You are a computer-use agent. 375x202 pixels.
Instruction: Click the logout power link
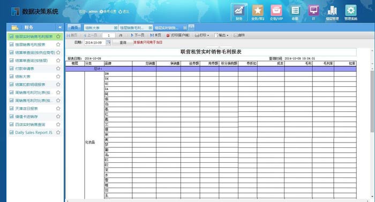click(124, 11)
